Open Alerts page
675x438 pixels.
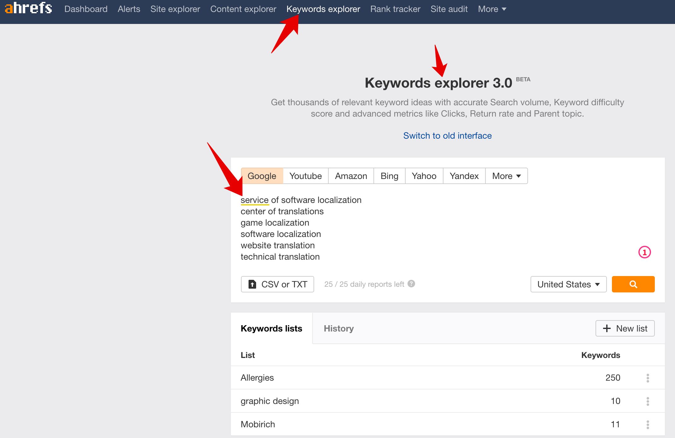(129, 9)
